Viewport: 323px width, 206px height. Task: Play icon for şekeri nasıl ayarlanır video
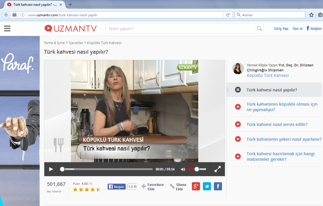coord(238,139)
